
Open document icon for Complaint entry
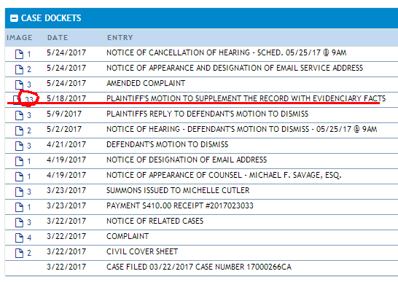click(19, 238)
